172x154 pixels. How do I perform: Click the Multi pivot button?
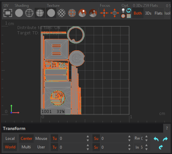pos(26,147)
